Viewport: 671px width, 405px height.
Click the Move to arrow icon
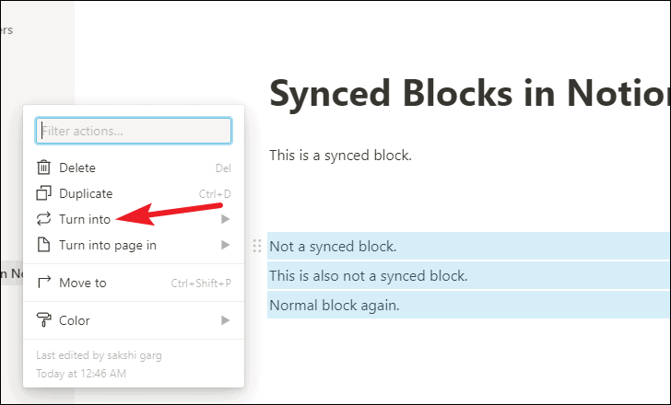click(x=43, y=283)
